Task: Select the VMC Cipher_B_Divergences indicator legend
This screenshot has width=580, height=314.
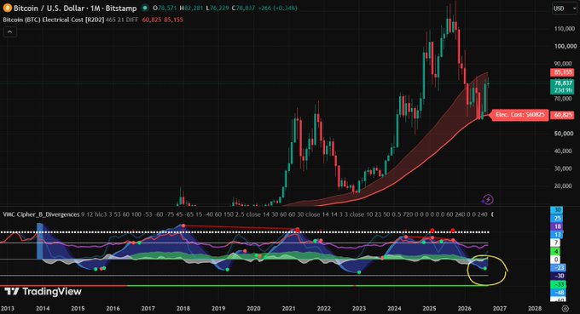Action: pos(42,214)
